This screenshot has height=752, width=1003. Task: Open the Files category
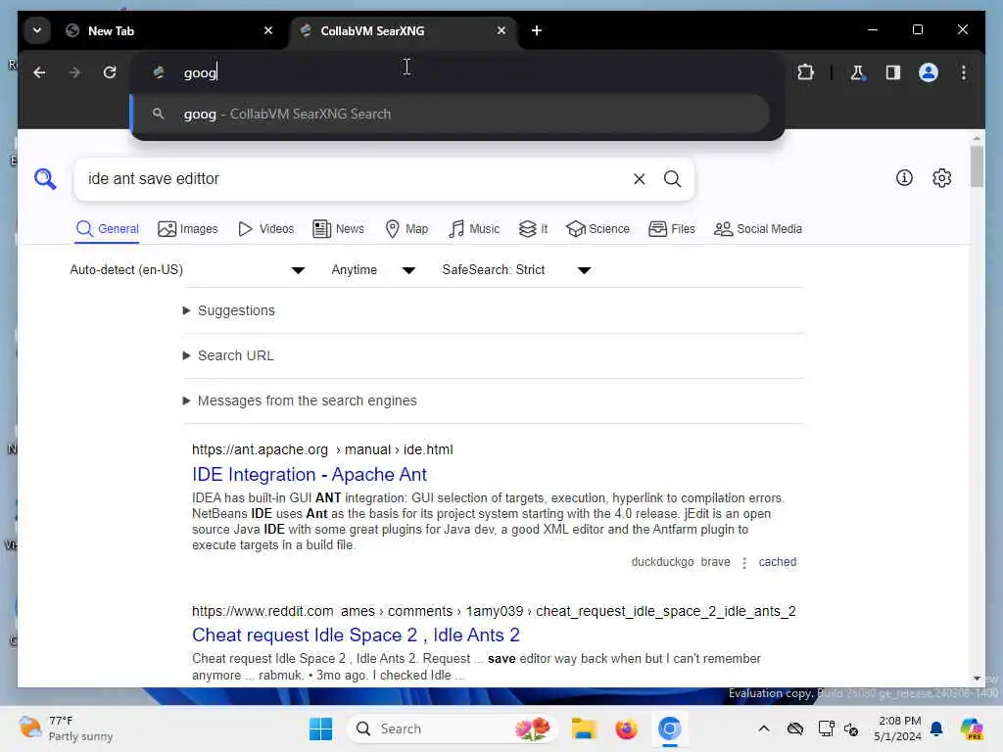[x=672, y=229]
